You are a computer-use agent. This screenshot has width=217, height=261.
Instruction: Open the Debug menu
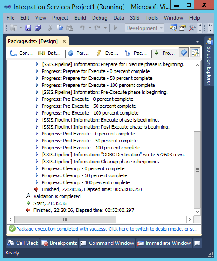coord(100,18)
